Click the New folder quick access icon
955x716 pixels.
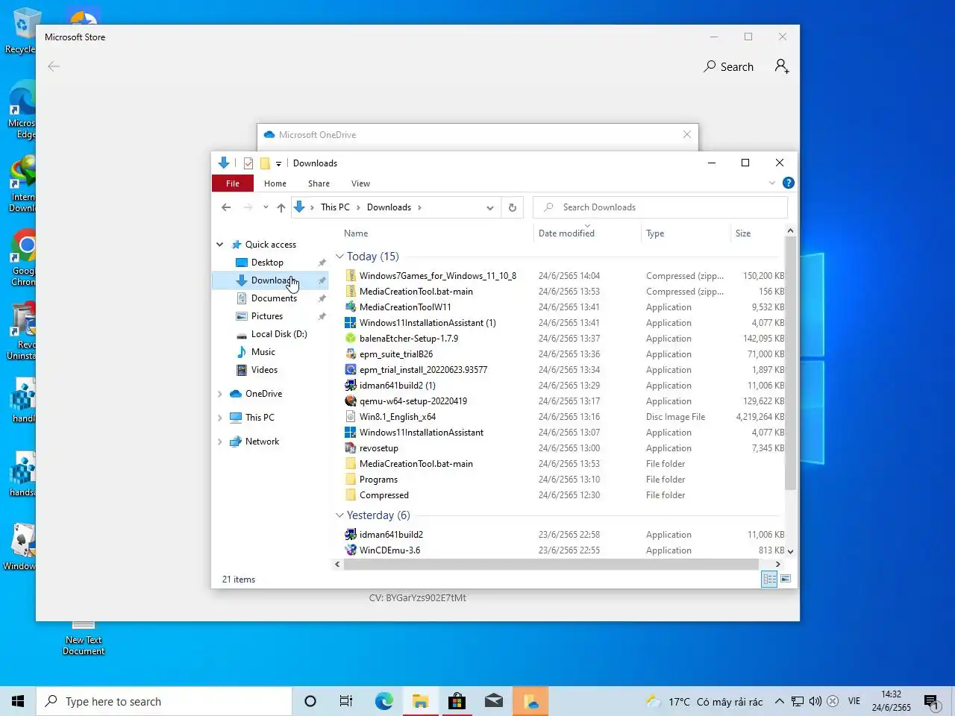(x=265, y=163)
